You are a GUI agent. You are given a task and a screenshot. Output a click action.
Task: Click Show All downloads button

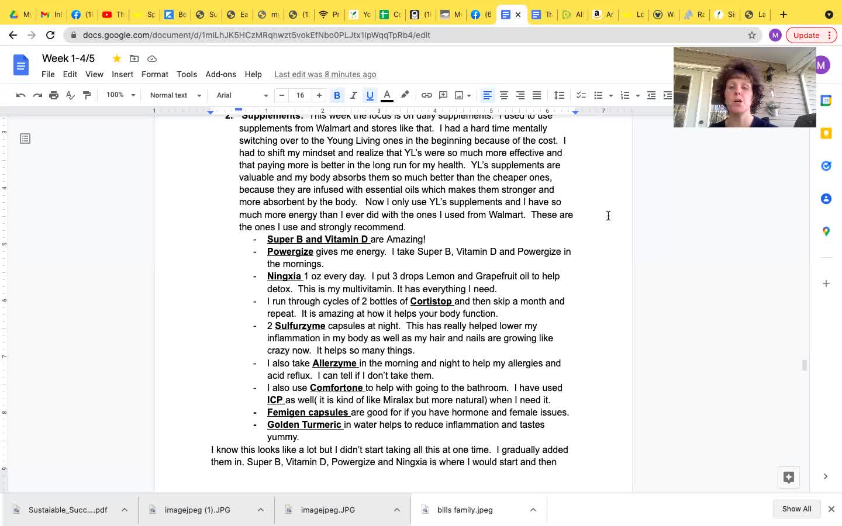[796, 508]
